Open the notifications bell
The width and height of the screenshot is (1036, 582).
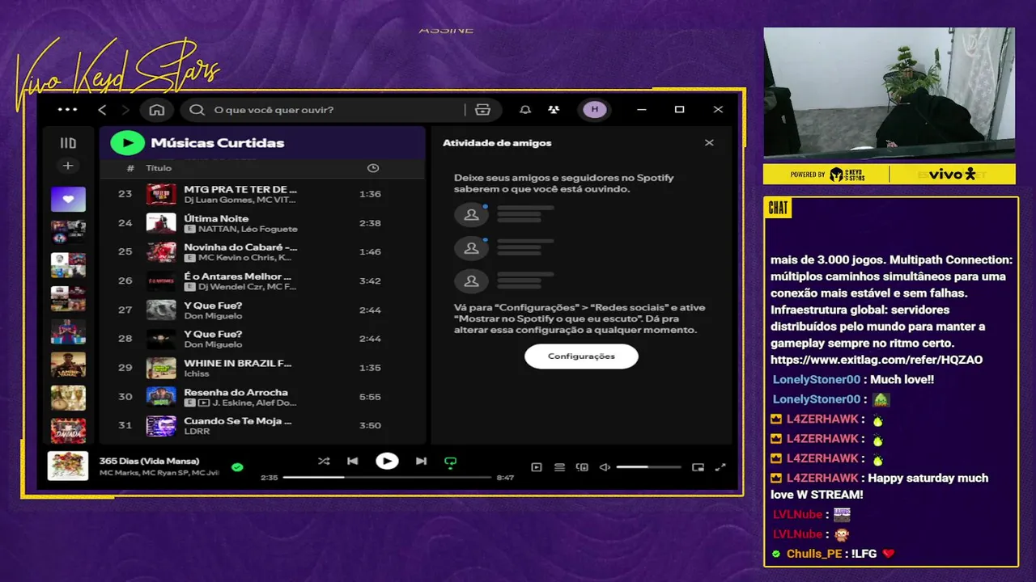tap(525, 110)
